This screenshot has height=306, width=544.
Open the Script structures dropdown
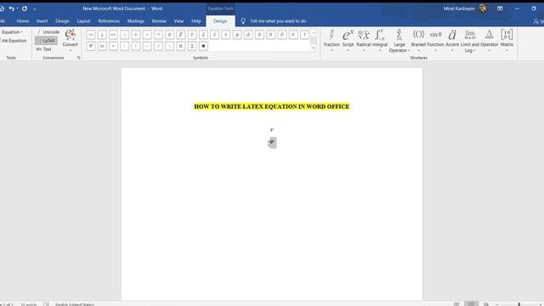348,41
